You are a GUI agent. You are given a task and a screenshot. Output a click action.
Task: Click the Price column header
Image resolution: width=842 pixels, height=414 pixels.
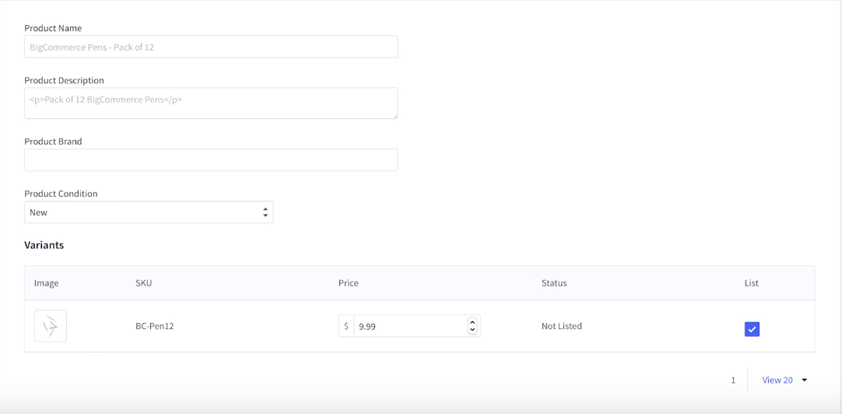tap(348, 283)
